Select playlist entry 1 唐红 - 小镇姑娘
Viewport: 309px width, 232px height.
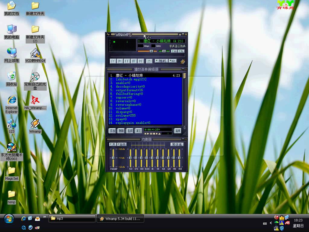click(x=145, y=75)
